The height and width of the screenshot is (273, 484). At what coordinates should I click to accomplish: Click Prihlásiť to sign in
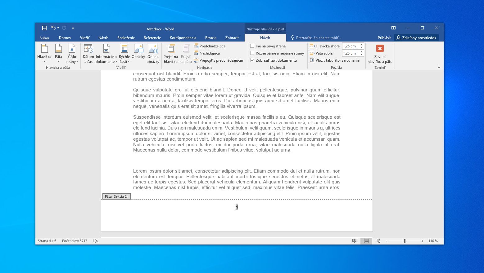tap(384, 38)
